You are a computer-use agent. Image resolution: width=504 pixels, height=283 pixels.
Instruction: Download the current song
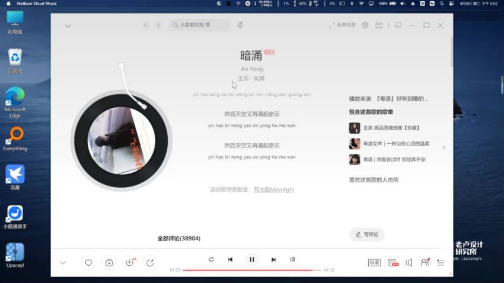click(129, 263)
